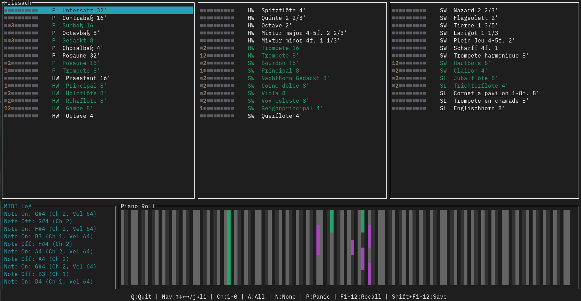Click the Ch:1-0 channel selector
This screenshot has width=581, height=301.
point(227,297)
